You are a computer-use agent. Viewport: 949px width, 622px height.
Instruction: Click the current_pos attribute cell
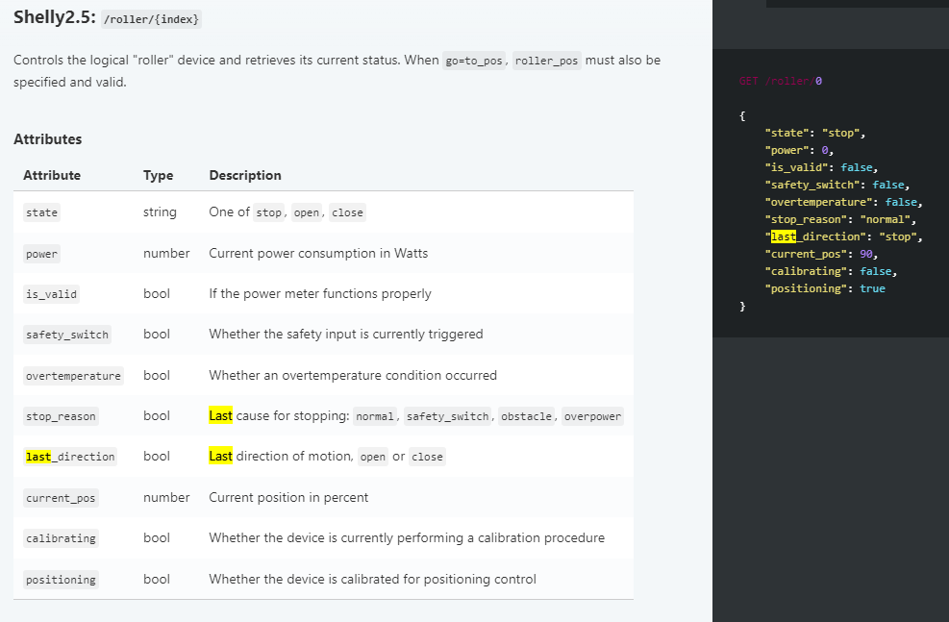tap(61, 498)
